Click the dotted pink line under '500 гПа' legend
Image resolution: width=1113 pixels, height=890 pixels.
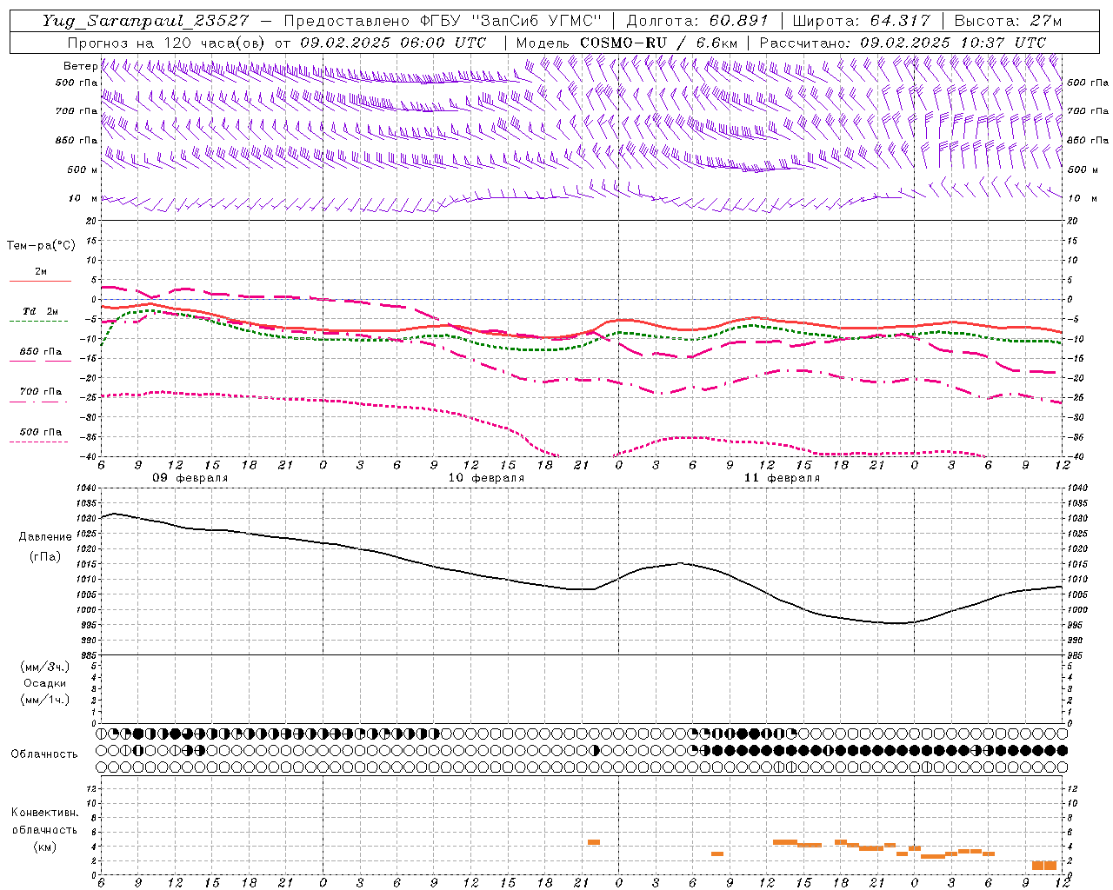pyautogui.click(x=38, y=442)
